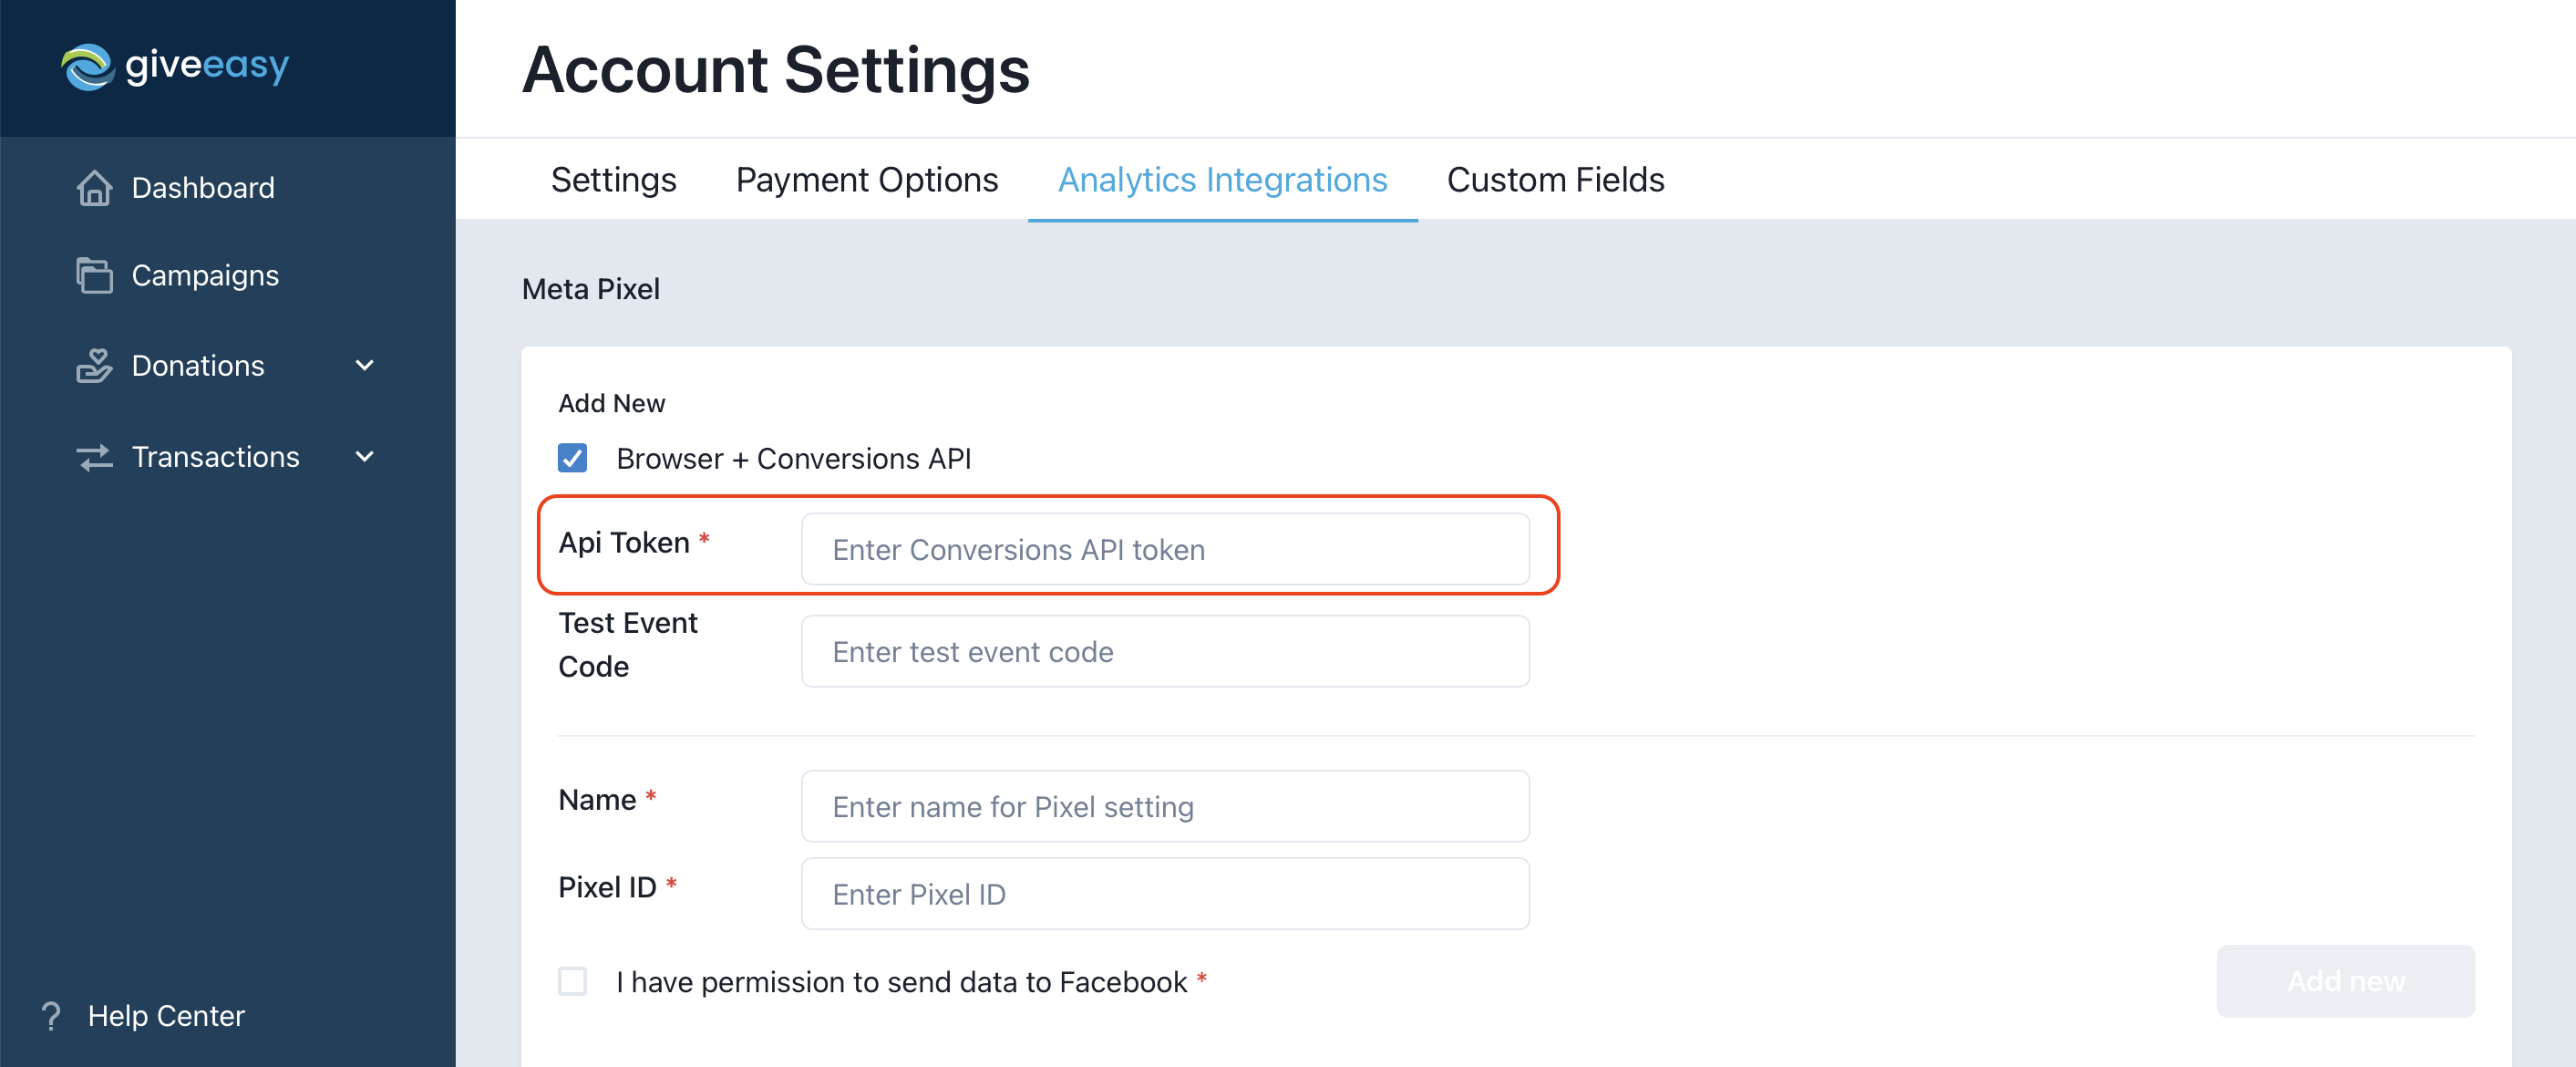The width and height of the screenshot is (2576, 1067).
Task: Click the Help Center question mark icon
Action: (x=51, y=1016)
